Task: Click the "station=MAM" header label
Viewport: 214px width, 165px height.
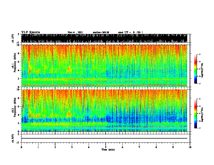Action: coord(101,32)
